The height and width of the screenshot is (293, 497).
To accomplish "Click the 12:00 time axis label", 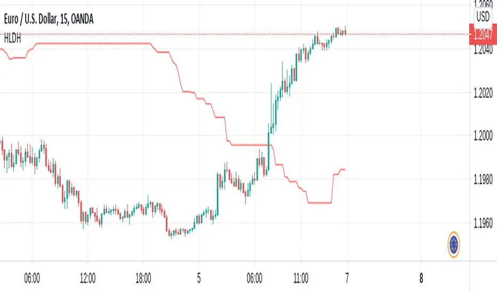I will tap(87, 278).
